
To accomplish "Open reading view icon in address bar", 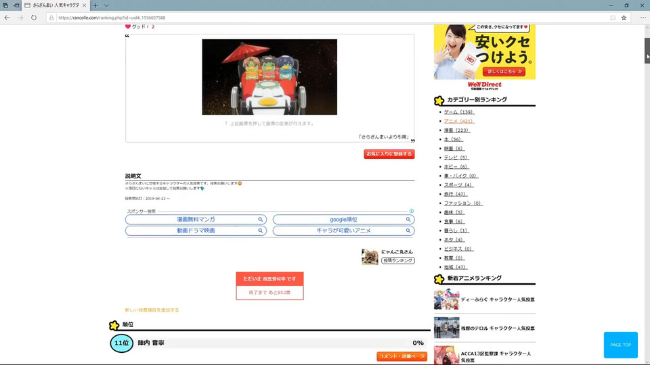I will tap(613, 18).
